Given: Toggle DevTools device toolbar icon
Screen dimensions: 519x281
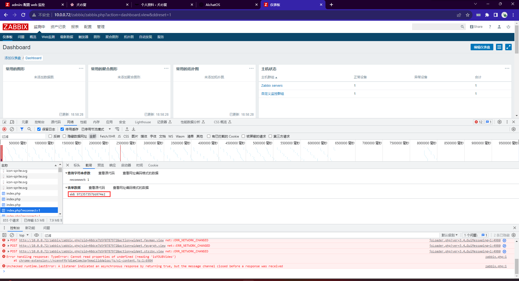Looking at the screenshot, I should (x=12, y=122).
